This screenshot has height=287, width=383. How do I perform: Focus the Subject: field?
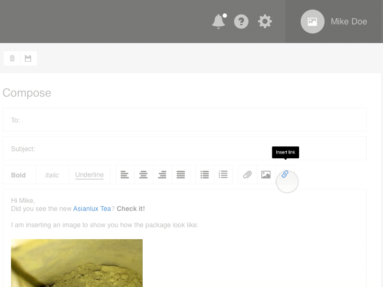coord(184,148)
